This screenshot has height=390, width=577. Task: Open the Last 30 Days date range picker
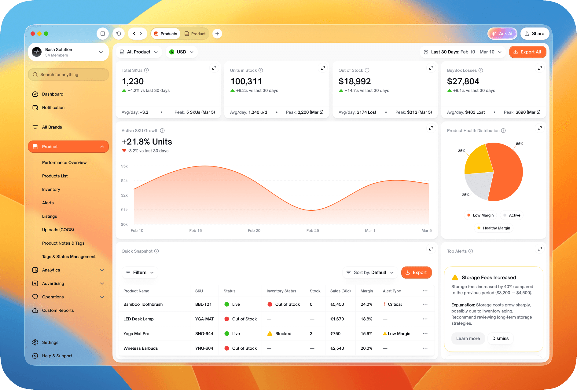pyautogui.click(x=463, y=52)
